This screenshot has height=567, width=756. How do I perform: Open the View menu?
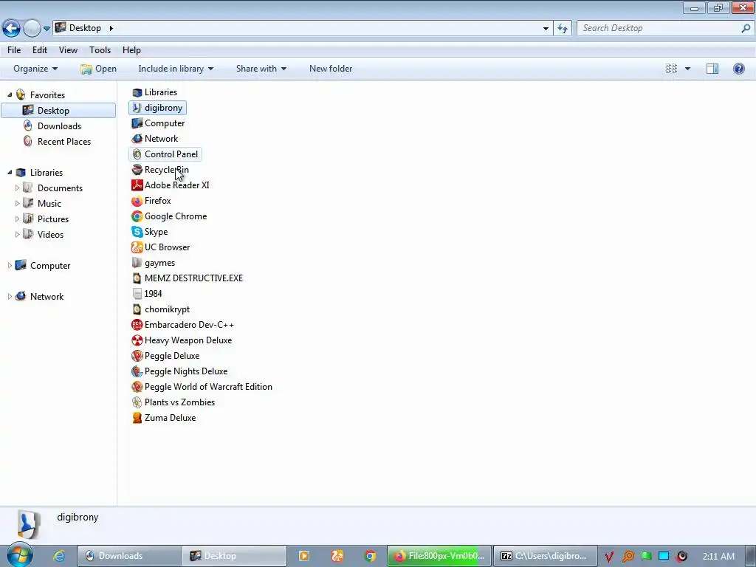coord(68,50)
